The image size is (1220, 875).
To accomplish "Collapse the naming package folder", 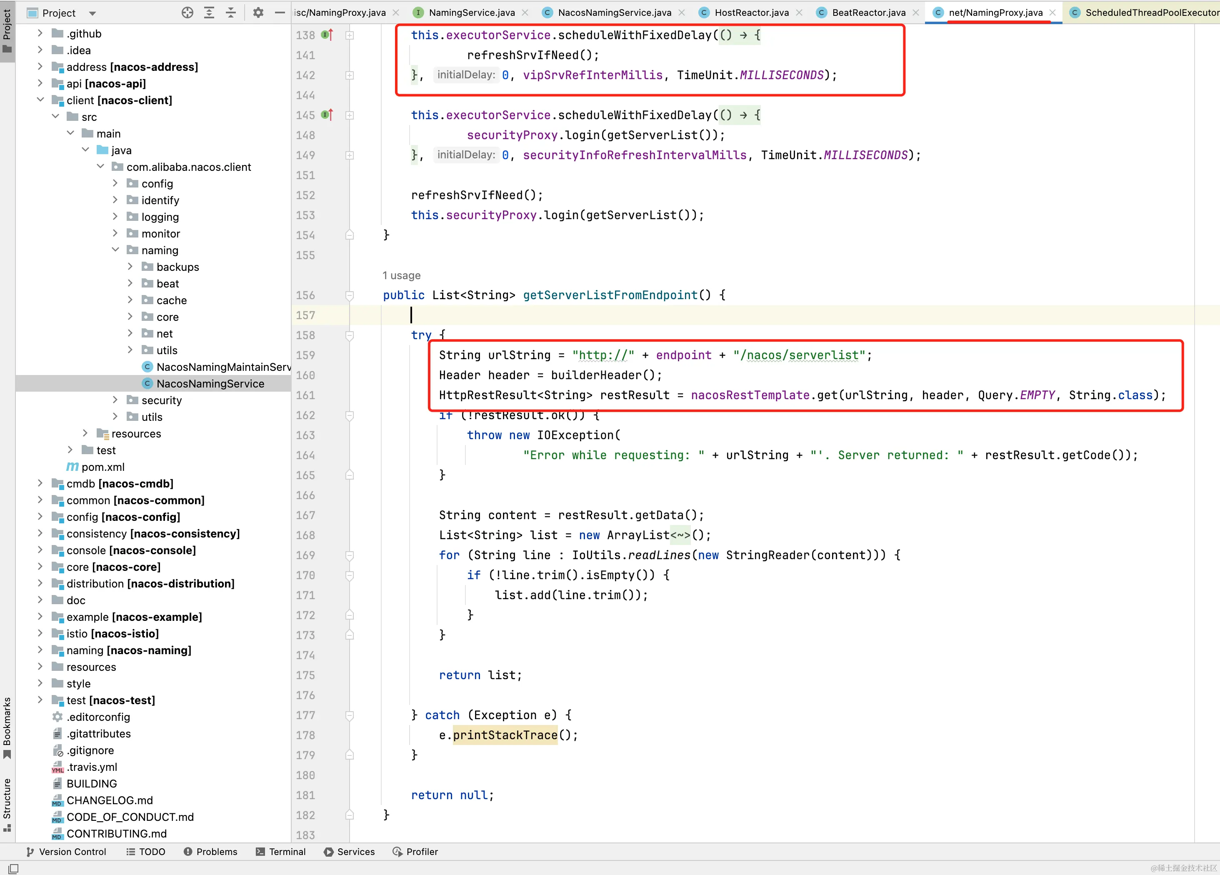I will pyautogui.click(x=115, y=250).
